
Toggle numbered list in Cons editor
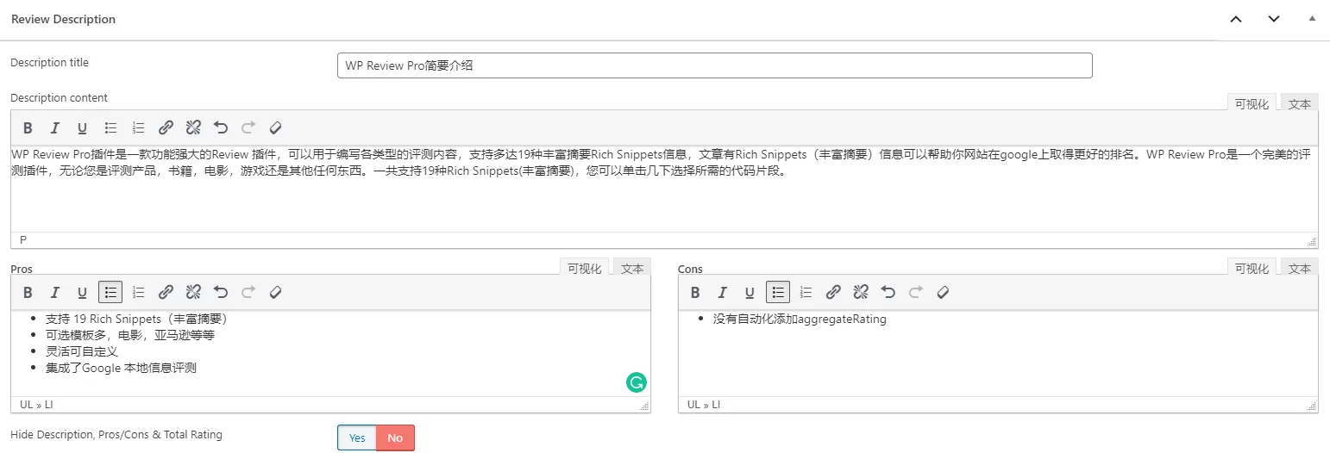pos(806,293)
